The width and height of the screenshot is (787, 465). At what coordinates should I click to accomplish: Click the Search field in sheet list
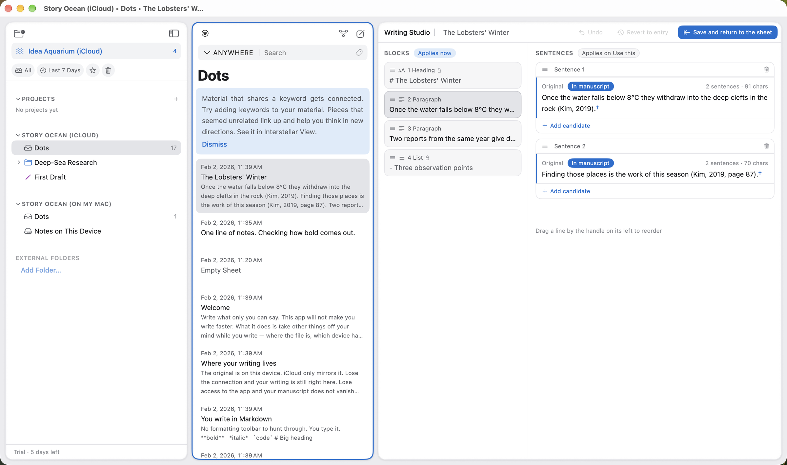[308, 53]
